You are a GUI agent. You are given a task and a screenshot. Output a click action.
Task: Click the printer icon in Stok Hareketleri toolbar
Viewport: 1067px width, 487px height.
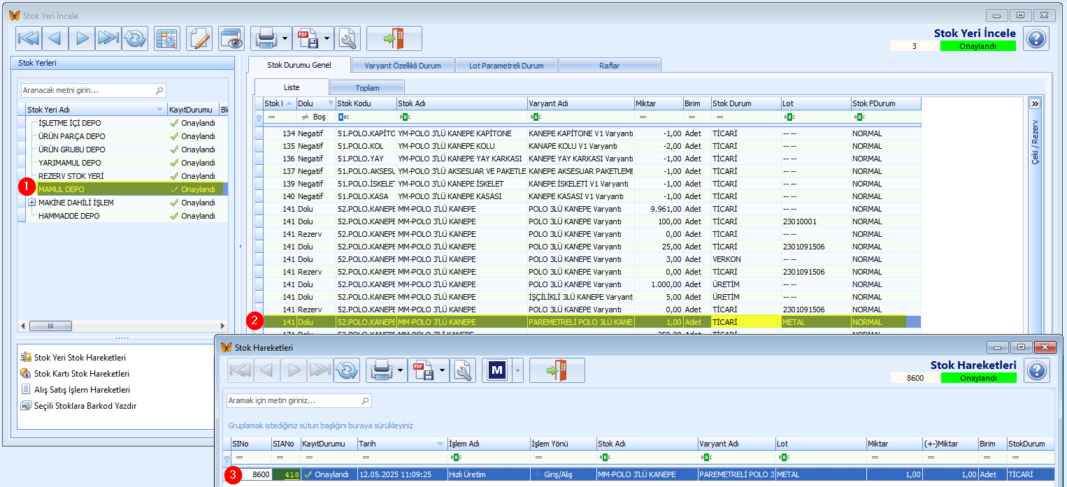(x=380, y=370)
